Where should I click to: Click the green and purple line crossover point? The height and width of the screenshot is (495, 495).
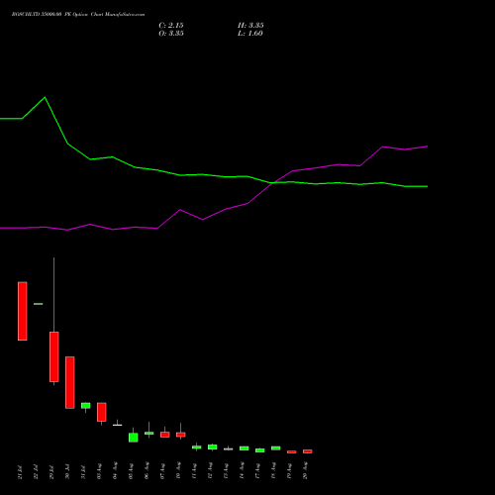(x=273, y=182)
